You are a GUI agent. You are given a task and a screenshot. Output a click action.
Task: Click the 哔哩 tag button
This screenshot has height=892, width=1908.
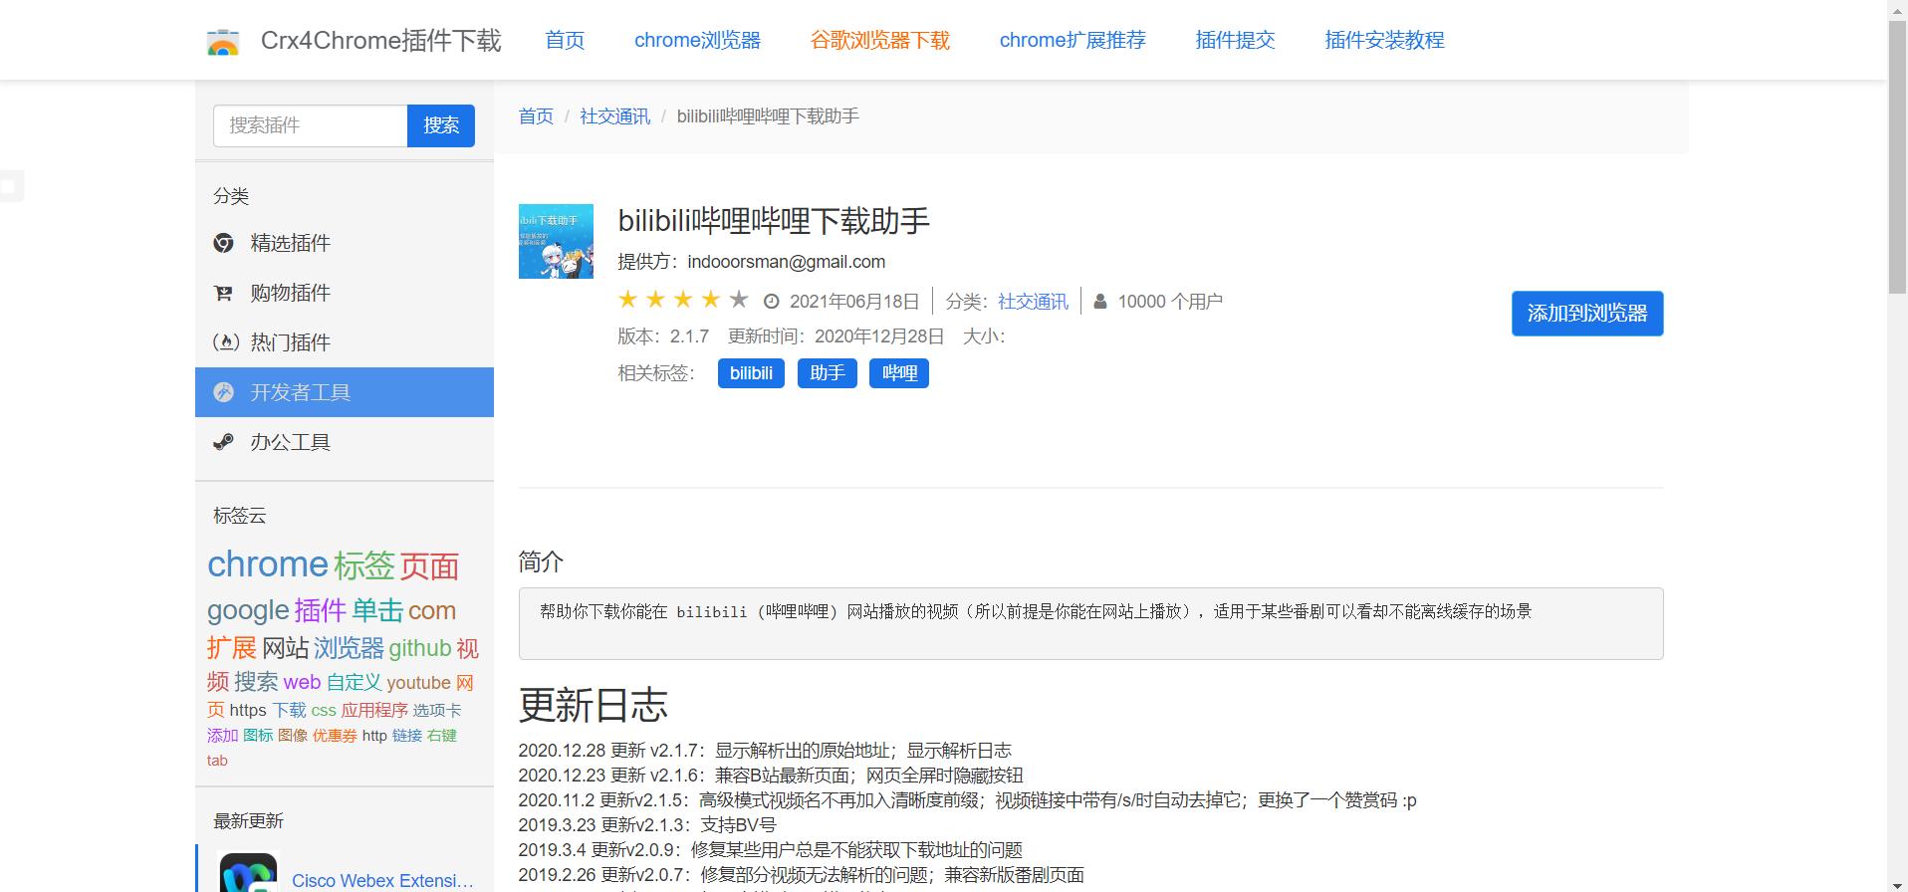click(899, 373)
